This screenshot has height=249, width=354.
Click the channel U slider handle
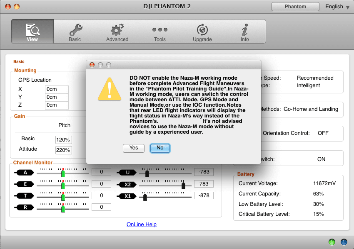coord(147,173)
